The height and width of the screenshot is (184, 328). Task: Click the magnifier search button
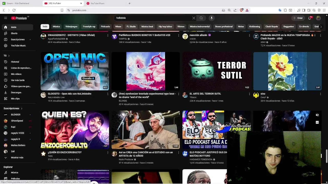tap(201, 18)
